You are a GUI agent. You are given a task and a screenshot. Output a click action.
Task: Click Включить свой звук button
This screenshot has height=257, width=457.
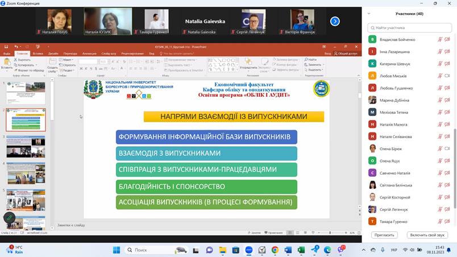coord(427,235)
